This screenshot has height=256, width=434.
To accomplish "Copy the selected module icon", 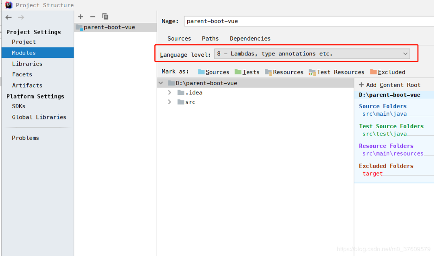I will pos(105,16).
